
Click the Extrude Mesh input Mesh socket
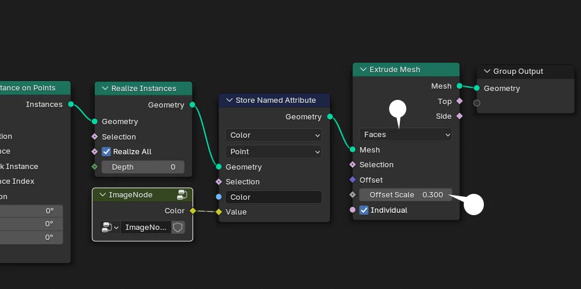[x=352, y=150]
